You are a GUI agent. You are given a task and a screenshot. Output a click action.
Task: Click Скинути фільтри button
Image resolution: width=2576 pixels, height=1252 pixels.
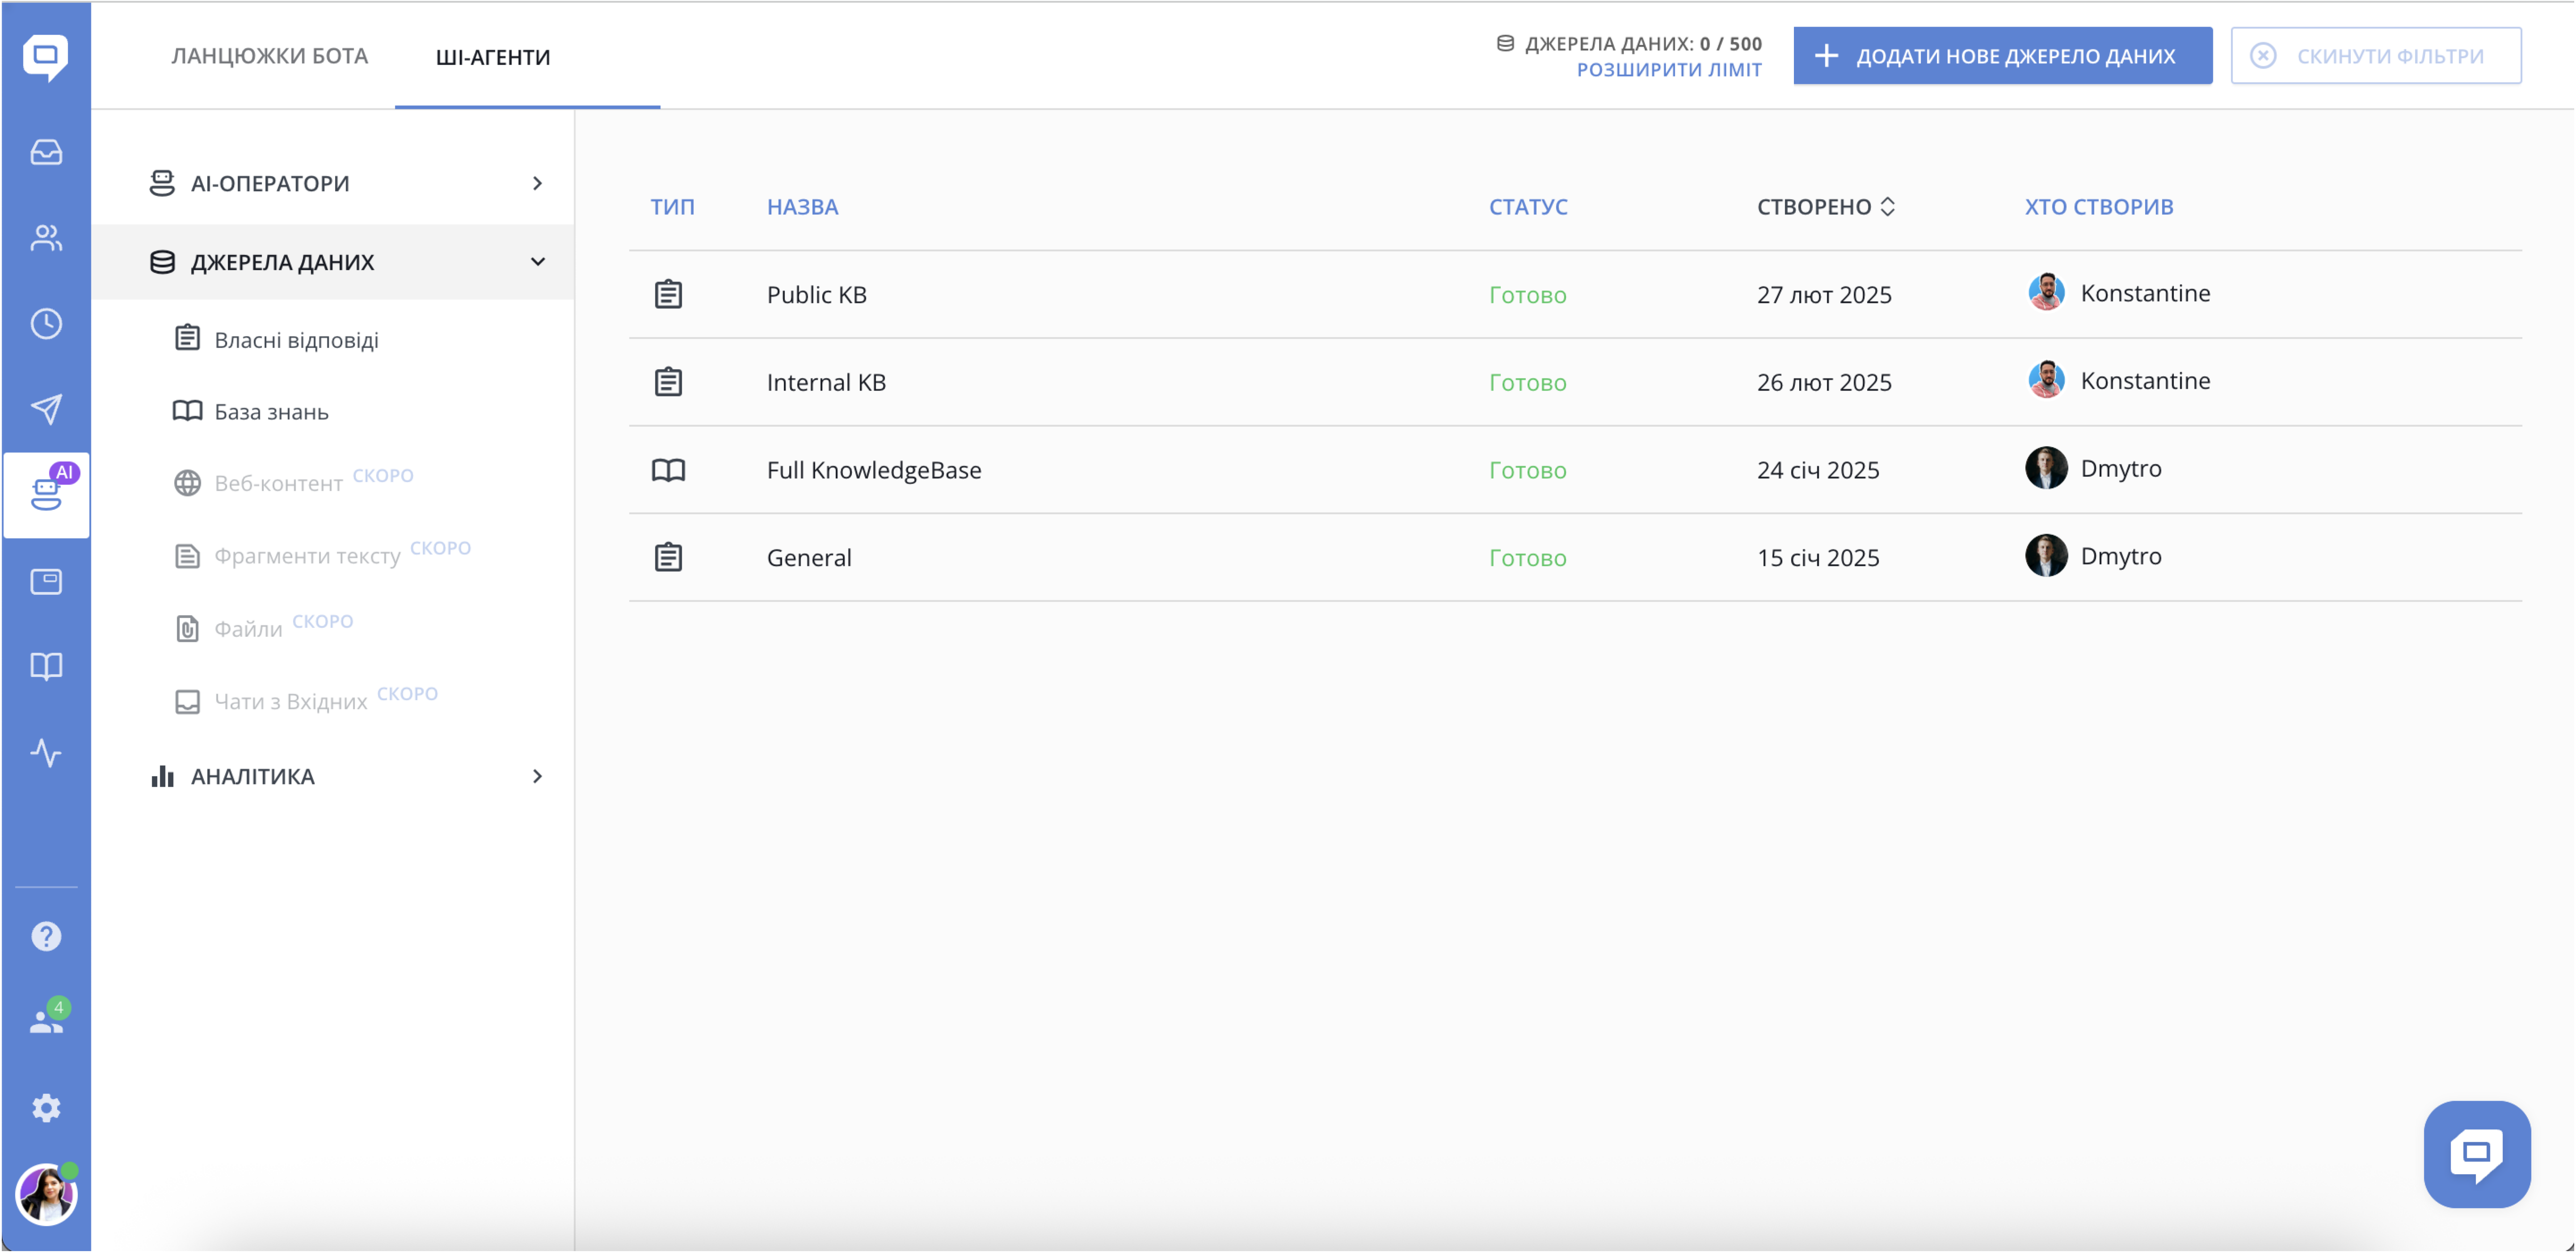[x=2375, y=56]
